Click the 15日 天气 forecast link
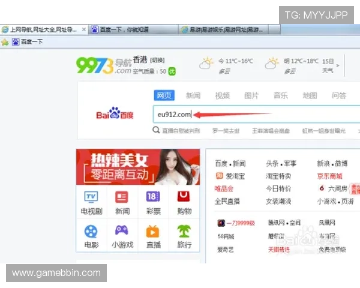This screenshot has height=288, width=360. click(x=328, y=65)
